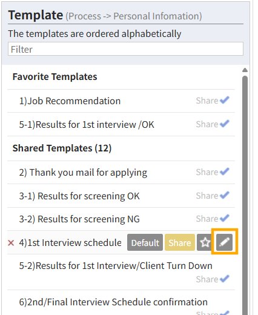Toggle Default on 4)1st Interview schedule
The image size is (258, 315).
click(x=145, y=242)
